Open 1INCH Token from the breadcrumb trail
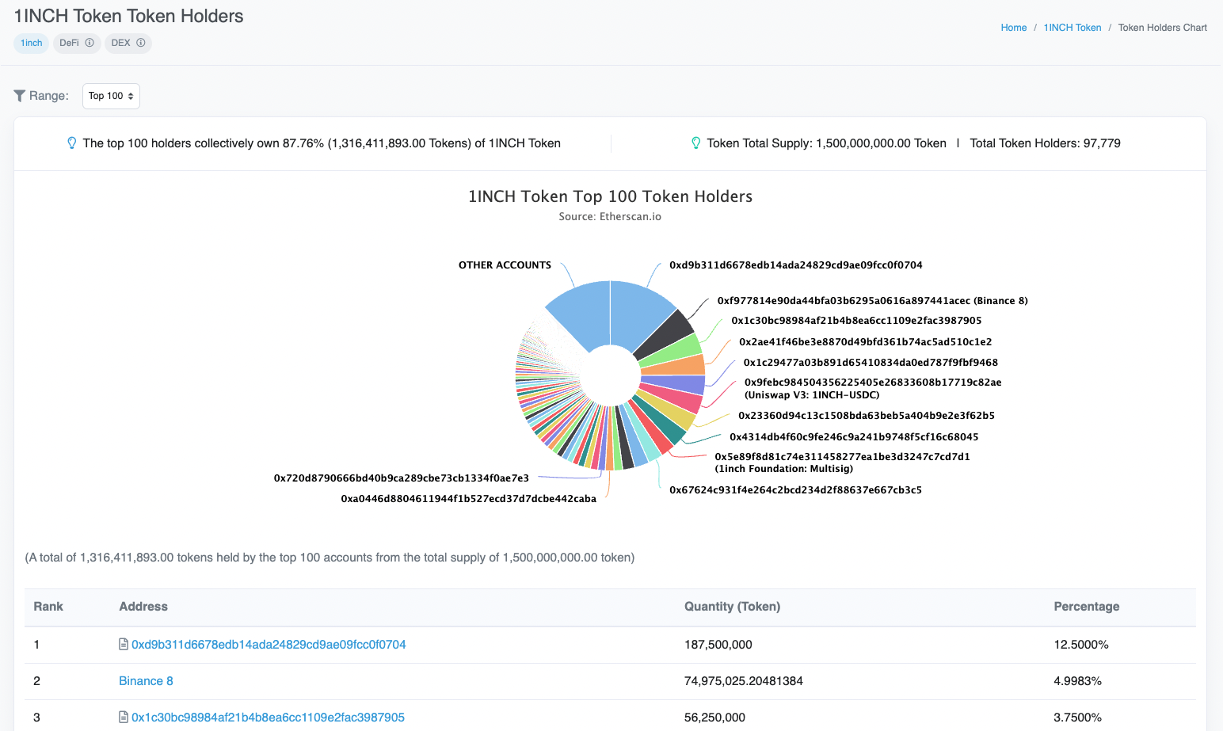The image size is (1223, 731). pos(1072,27)
